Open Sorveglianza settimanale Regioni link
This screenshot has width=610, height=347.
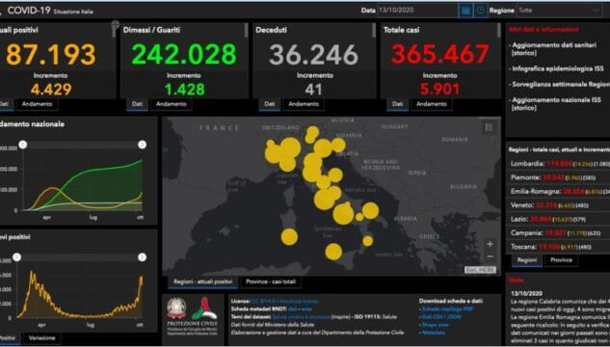pyautogui.click(x=560, y=85)
